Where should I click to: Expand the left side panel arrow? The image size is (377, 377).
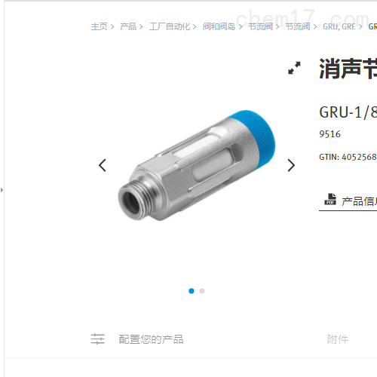[2, 190]
